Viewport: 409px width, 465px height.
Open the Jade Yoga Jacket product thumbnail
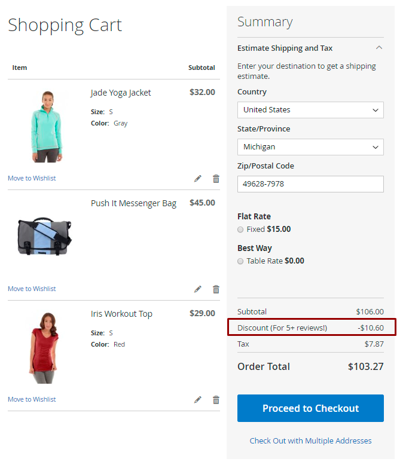point(45,126)
